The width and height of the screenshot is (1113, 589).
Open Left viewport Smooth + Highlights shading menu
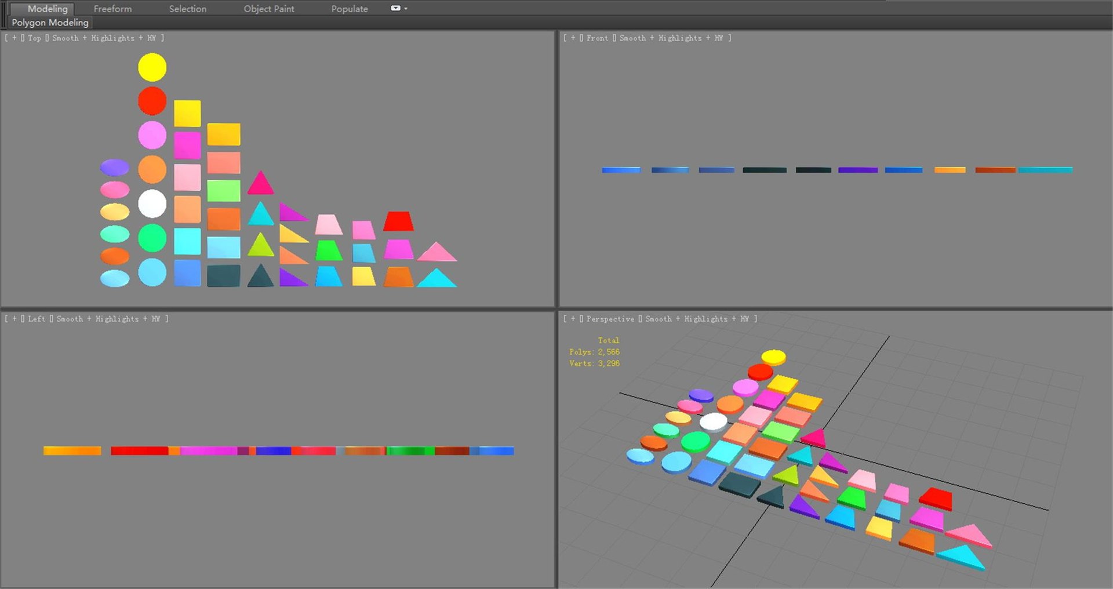pyautogui.click(x=108, y=319)
